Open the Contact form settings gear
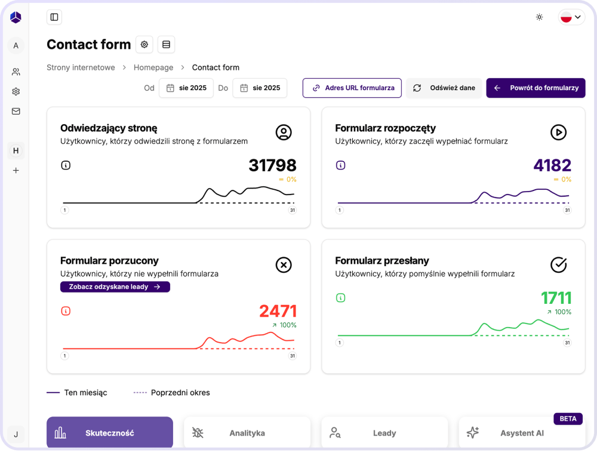This screenshot has height=456, width=597. coord(144,44)
